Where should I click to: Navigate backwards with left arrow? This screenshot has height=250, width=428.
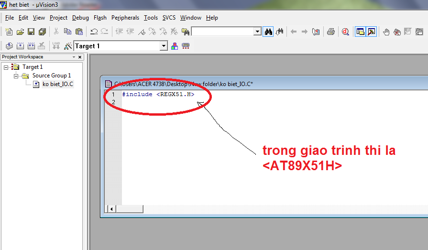[294, 32]
